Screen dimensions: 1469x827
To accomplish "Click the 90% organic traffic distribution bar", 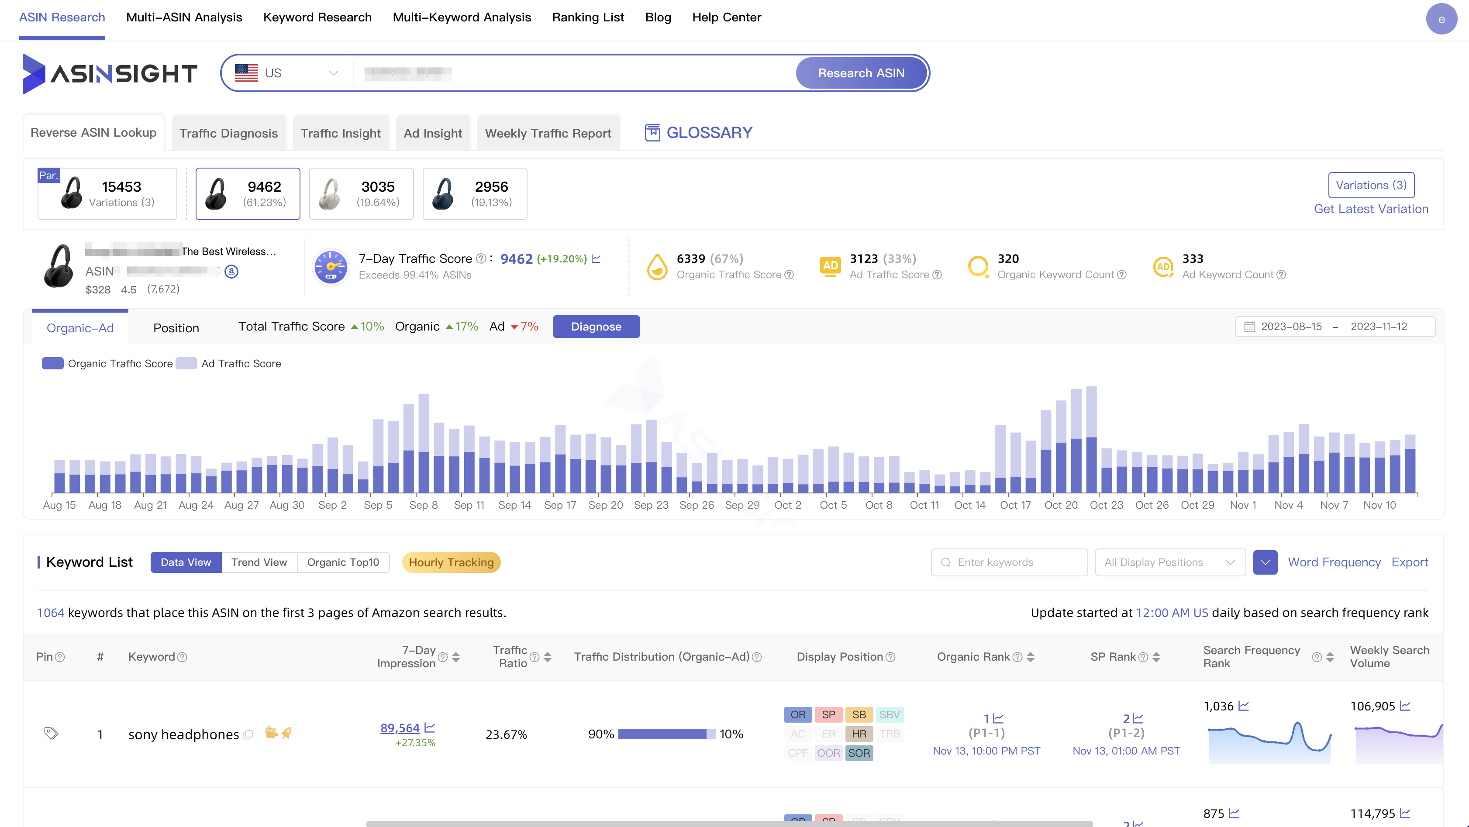I will coord(662,734).
